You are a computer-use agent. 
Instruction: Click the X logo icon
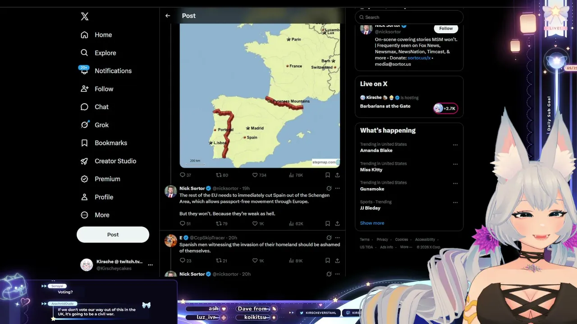tap(85, 17)
